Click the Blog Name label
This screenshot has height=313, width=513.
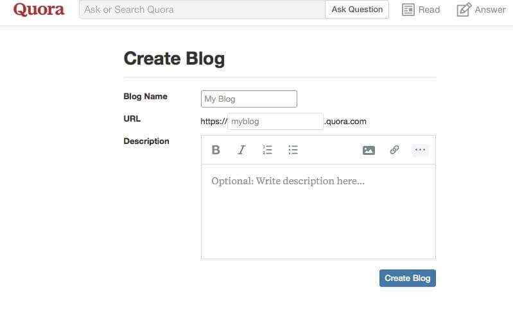click(145, 97)
